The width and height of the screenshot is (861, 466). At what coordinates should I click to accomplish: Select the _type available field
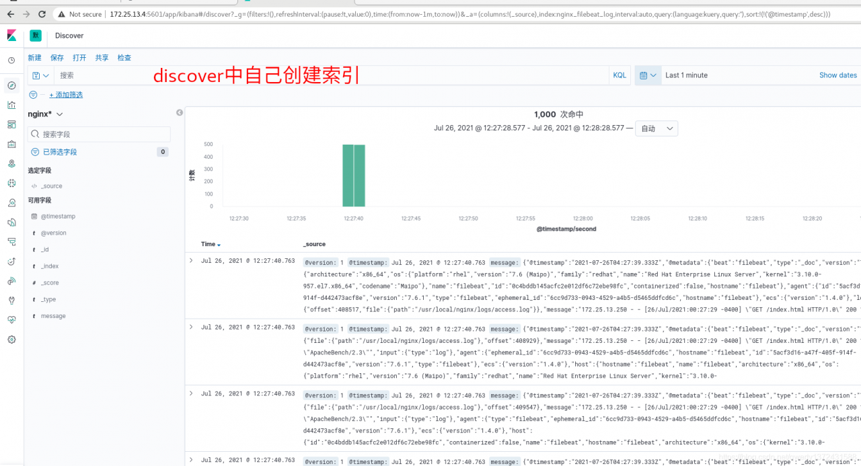48,299
